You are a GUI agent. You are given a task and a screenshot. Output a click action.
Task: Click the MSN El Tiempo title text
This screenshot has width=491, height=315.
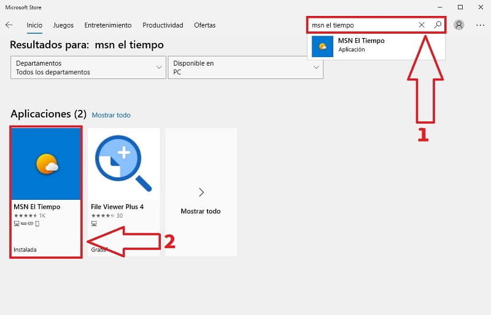tap(37, 207)
